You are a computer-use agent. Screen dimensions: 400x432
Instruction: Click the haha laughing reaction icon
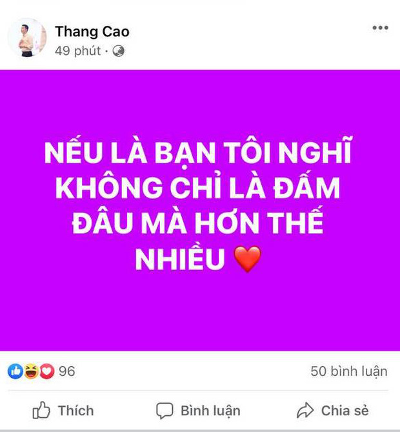coord(31,371)
